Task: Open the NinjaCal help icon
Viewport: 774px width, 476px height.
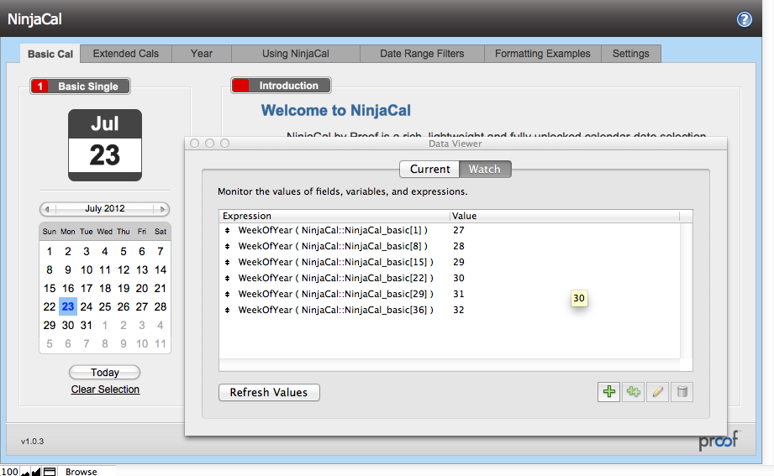Action: tap(744, 19)
